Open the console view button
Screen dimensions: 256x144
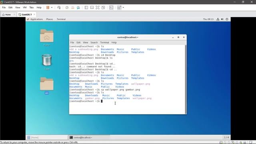tap(111, 8)
